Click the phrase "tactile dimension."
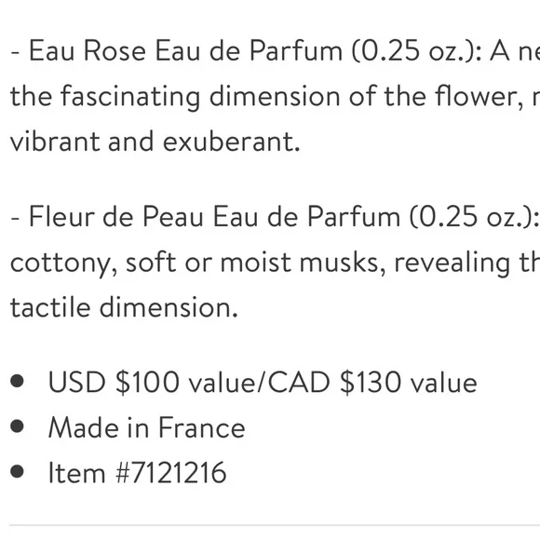This screenshot has width=540, height=540. click(x=124, y=307)
